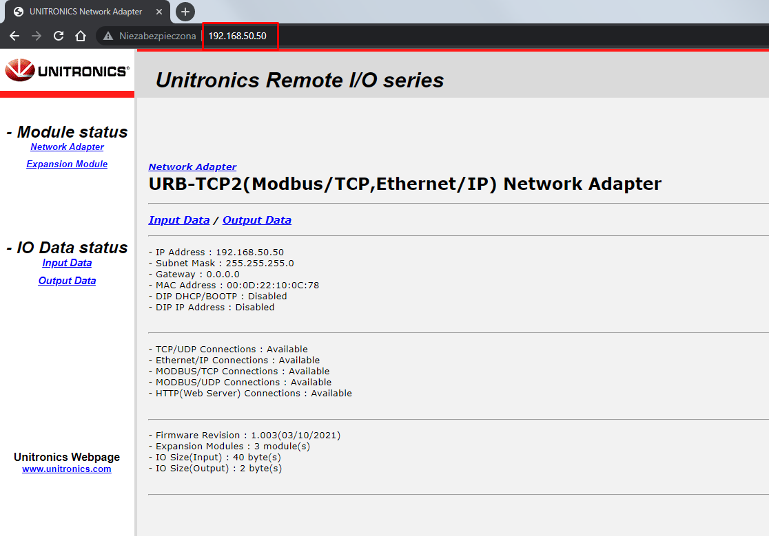The height and width of the screenshot is (536, 769).
Task: Open a new tab with plus button
Action: 185,12
